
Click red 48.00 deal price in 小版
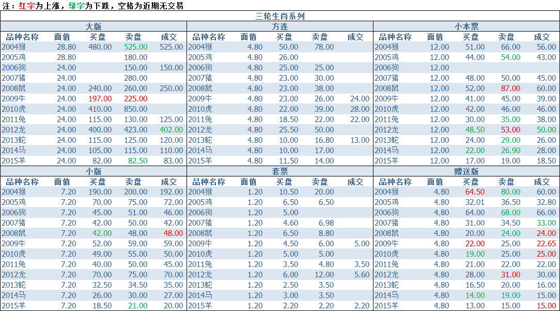pyautogui.click(x=173, y=233)
